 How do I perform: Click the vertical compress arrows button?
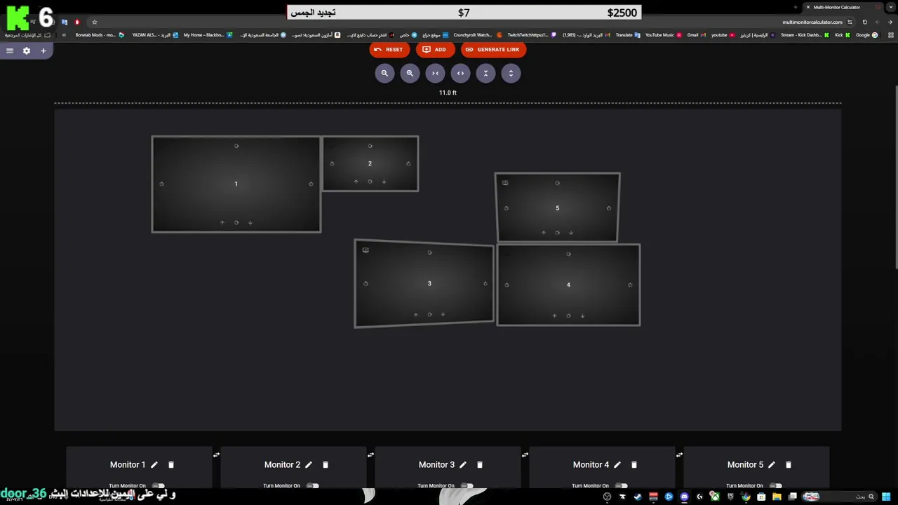tap(485, 73)
